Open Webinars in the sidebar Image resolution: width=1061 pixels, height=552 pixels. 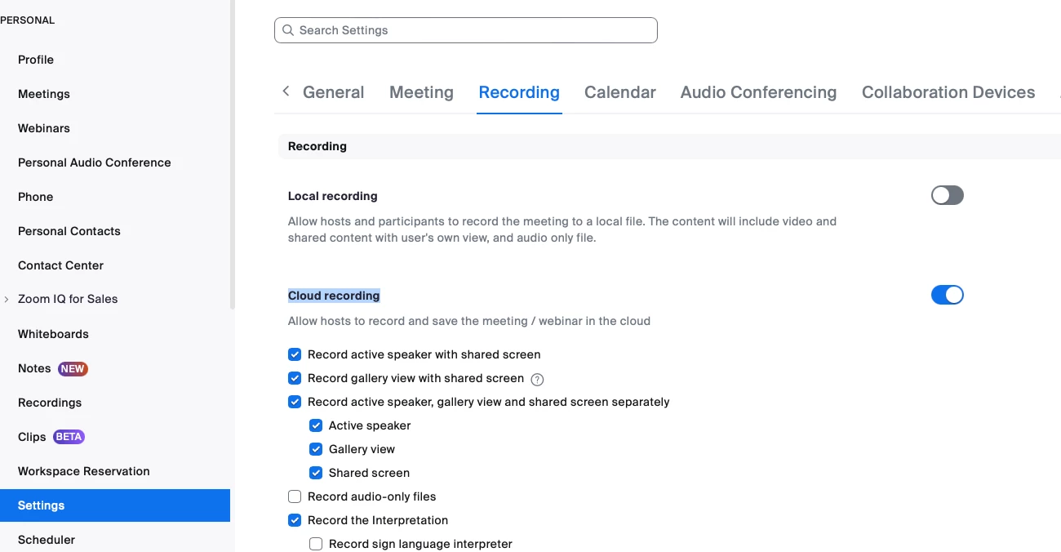click(x=44, y=128)
